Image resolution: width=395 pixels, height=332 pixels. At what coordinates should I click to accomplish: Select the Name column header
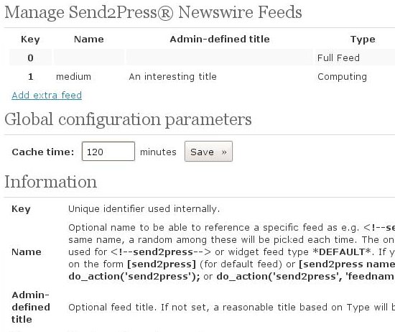coord(88,39)
